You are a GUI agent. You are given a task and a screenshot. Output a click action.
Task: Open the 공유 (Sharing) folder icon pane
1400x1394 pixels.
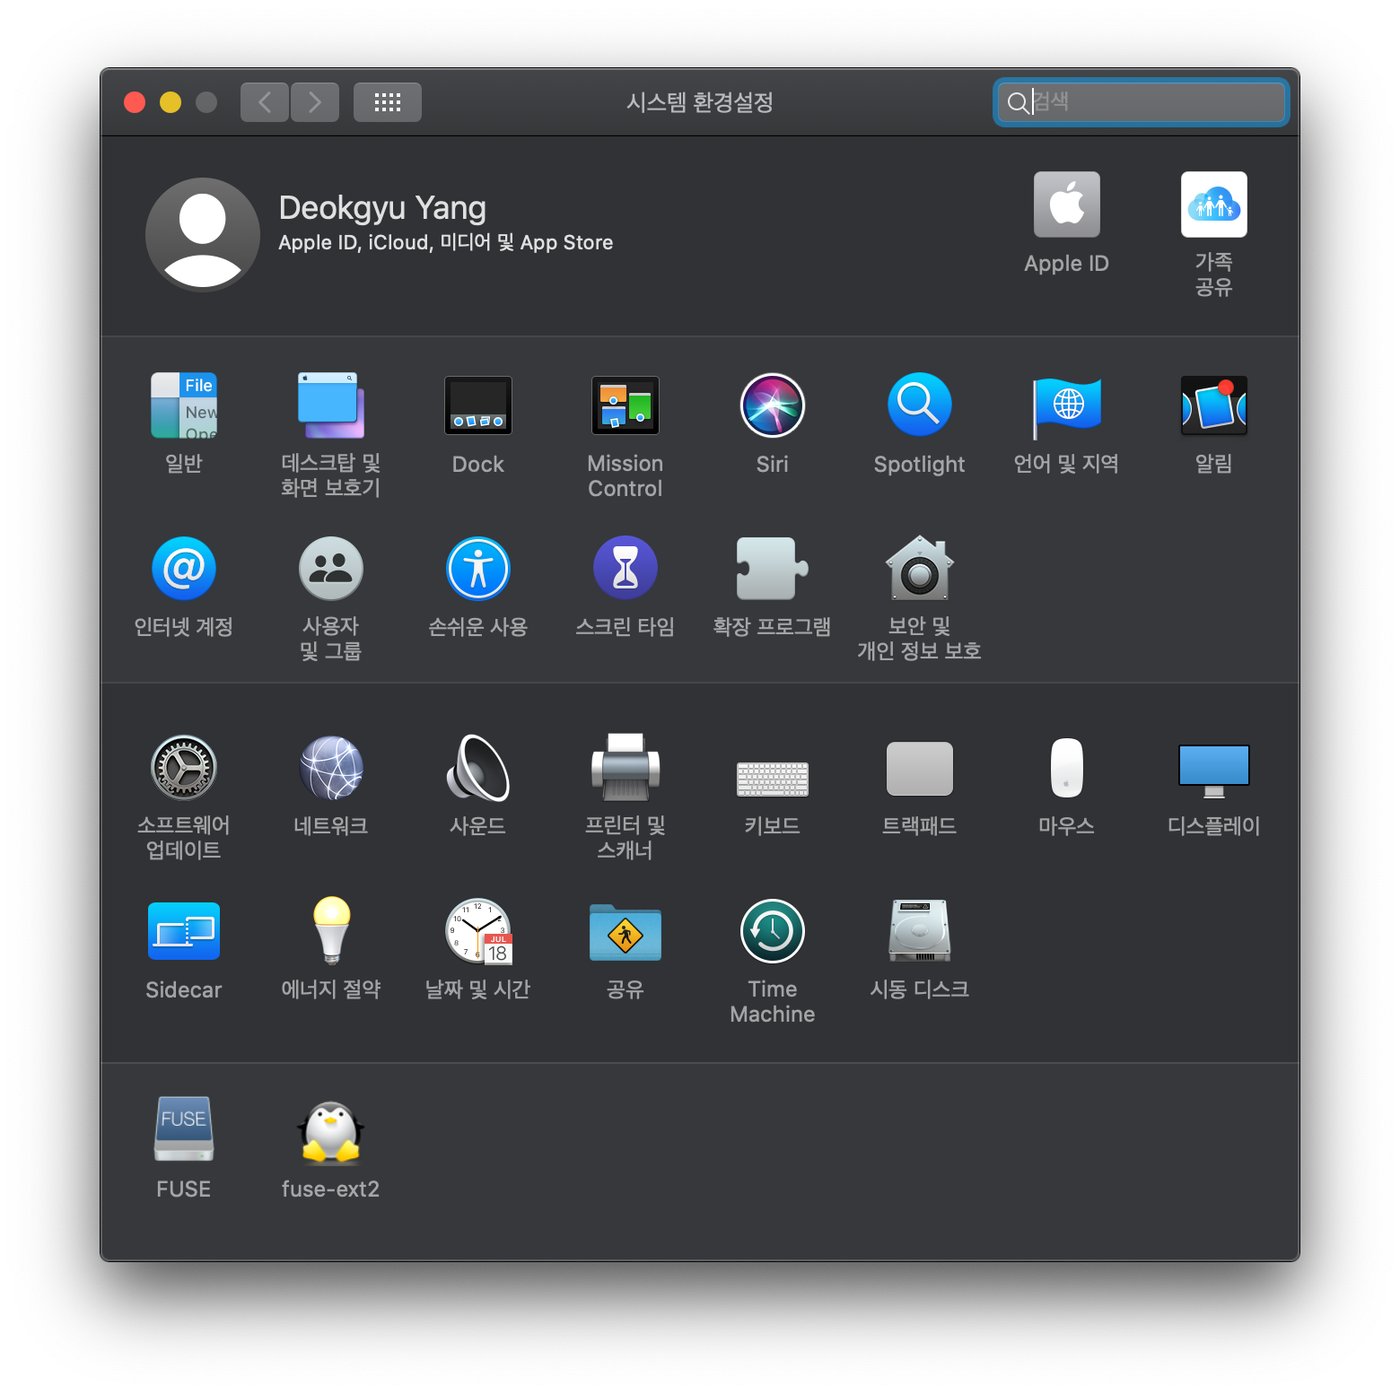coord(626,931)
